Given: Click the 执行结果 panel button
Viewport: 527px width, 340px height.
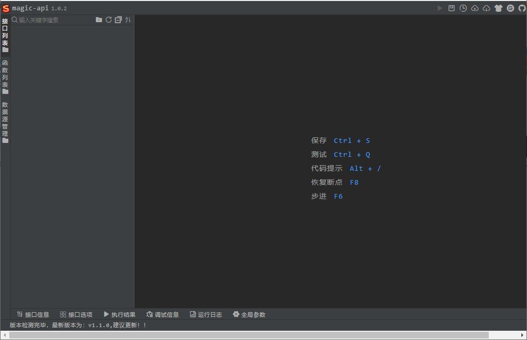Looking at the screenshot, I should click(x=119, y=314).
